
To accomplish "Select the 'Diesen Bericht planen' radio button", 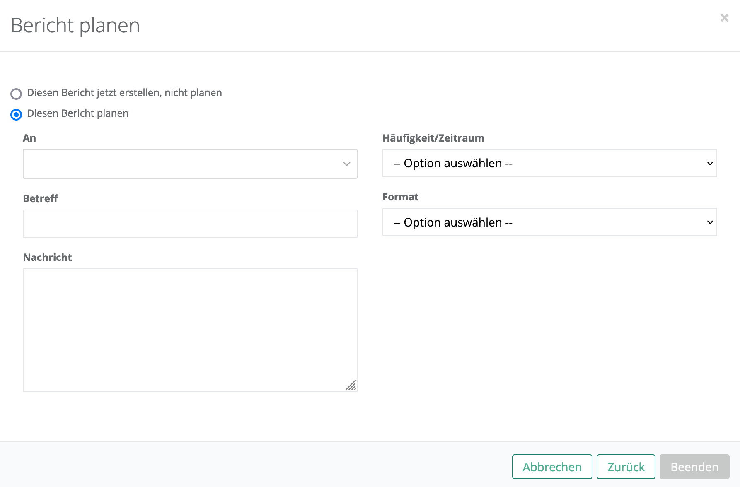I will pyautogui.click(x=16, y=115).
